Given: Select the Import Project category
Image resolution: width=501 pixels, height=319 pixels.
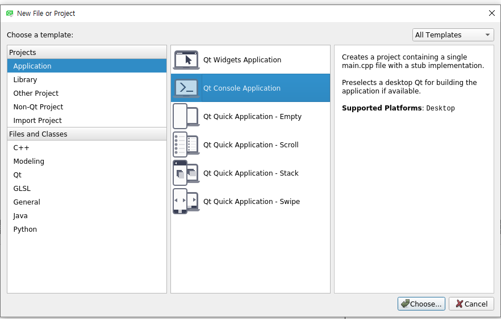Looking at the screenshot, I should click(87, 121).
